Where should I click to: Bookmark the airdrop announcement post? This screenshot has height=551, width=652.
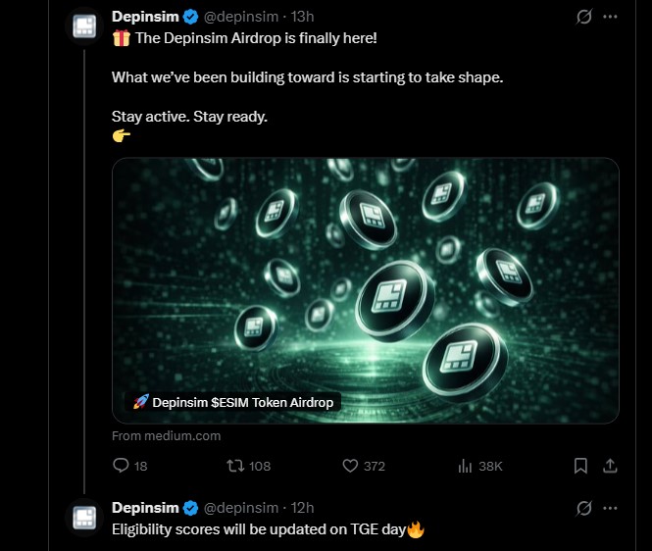580,466
